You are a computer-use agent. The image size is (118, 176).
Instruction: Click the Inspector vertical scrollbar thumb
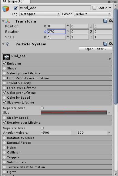click(116, 56)
